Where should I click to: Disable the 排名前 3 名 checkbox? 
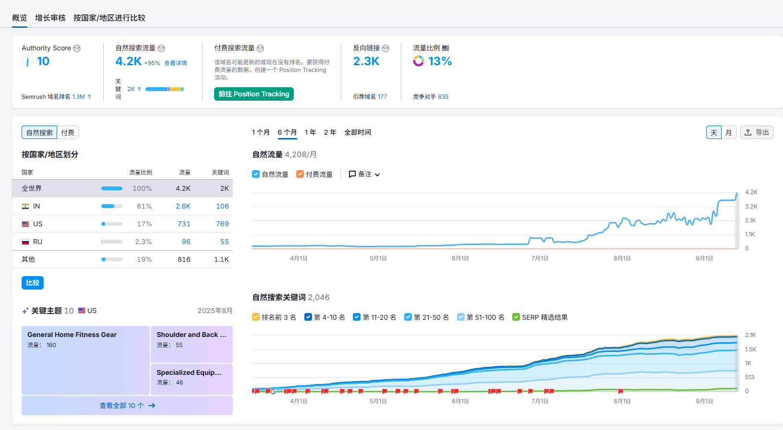coord(256,317)
